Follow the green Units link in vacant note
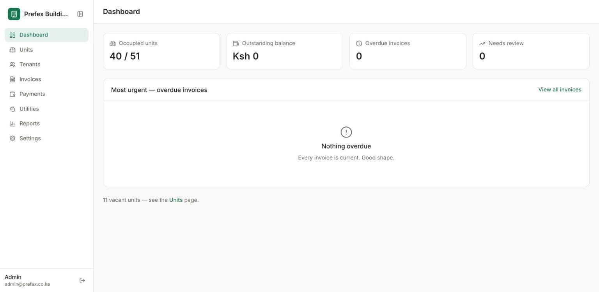 (x=176, y=200)
